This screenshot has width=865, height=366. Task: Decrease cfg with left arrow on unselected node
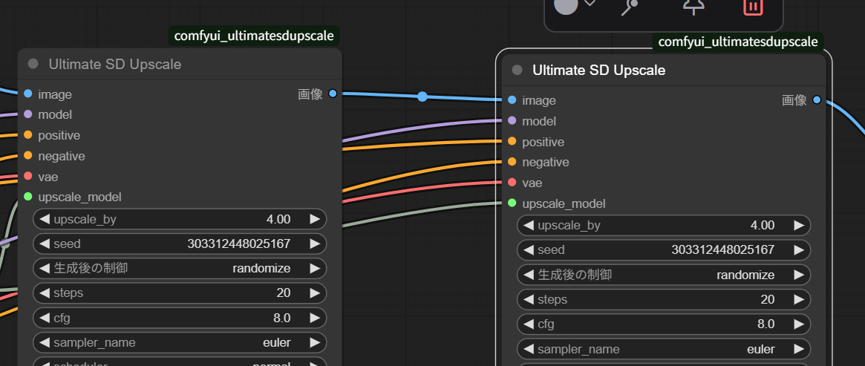[x=45, y=318]
